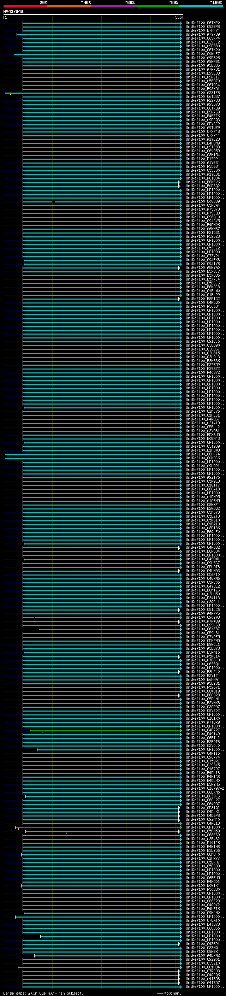The image size is (226, 996).
Task: Click the query end position 365
Action: pos(178,17)
